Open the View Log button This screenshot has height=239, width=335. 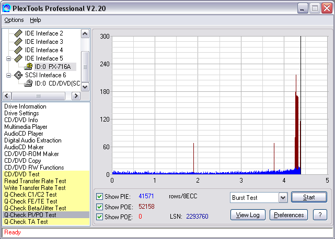click(x=248, y=215)
